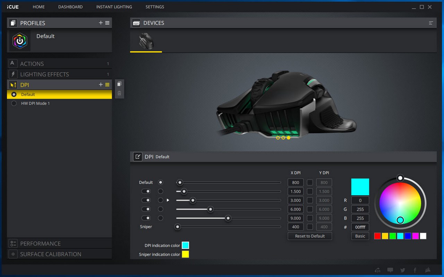Toggle the 1.500 DPI stage switch
444x277 pixels.
tap(146, 191)
